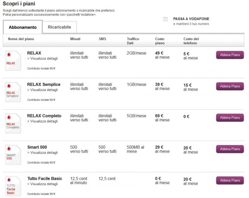Click the RELAX Completo plan title
The height and width of the screenshot is (198, 249).
[44, 116]
